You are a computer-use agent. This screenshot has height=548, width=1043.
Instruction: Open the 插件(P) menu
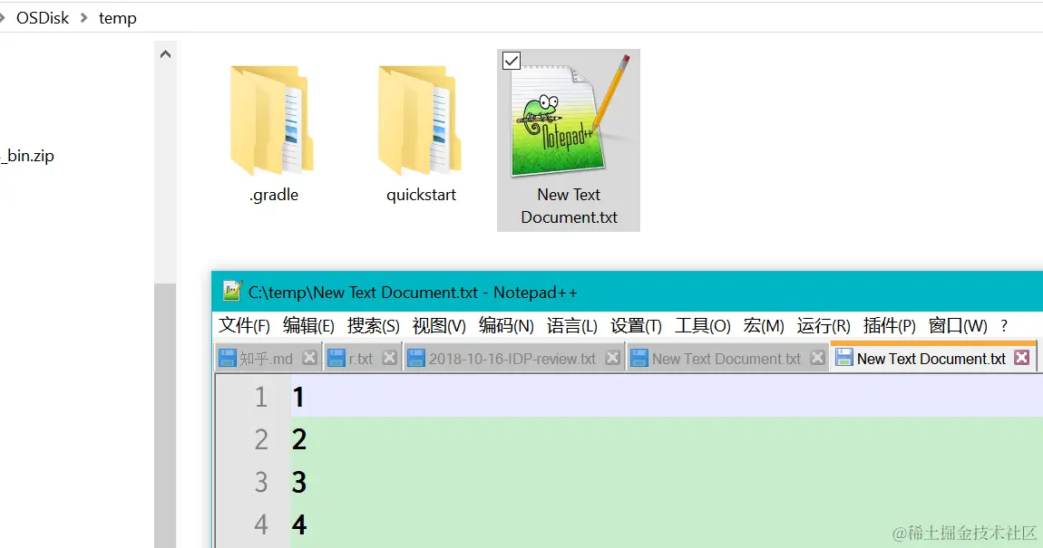click(x=890, y=325)
